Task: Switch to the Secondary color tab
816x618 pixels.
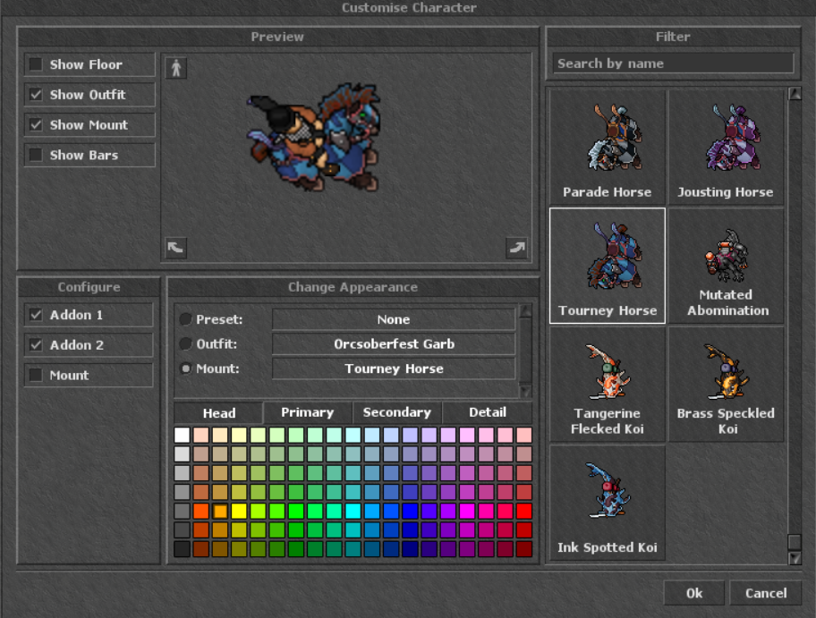Action: (397, 412)
